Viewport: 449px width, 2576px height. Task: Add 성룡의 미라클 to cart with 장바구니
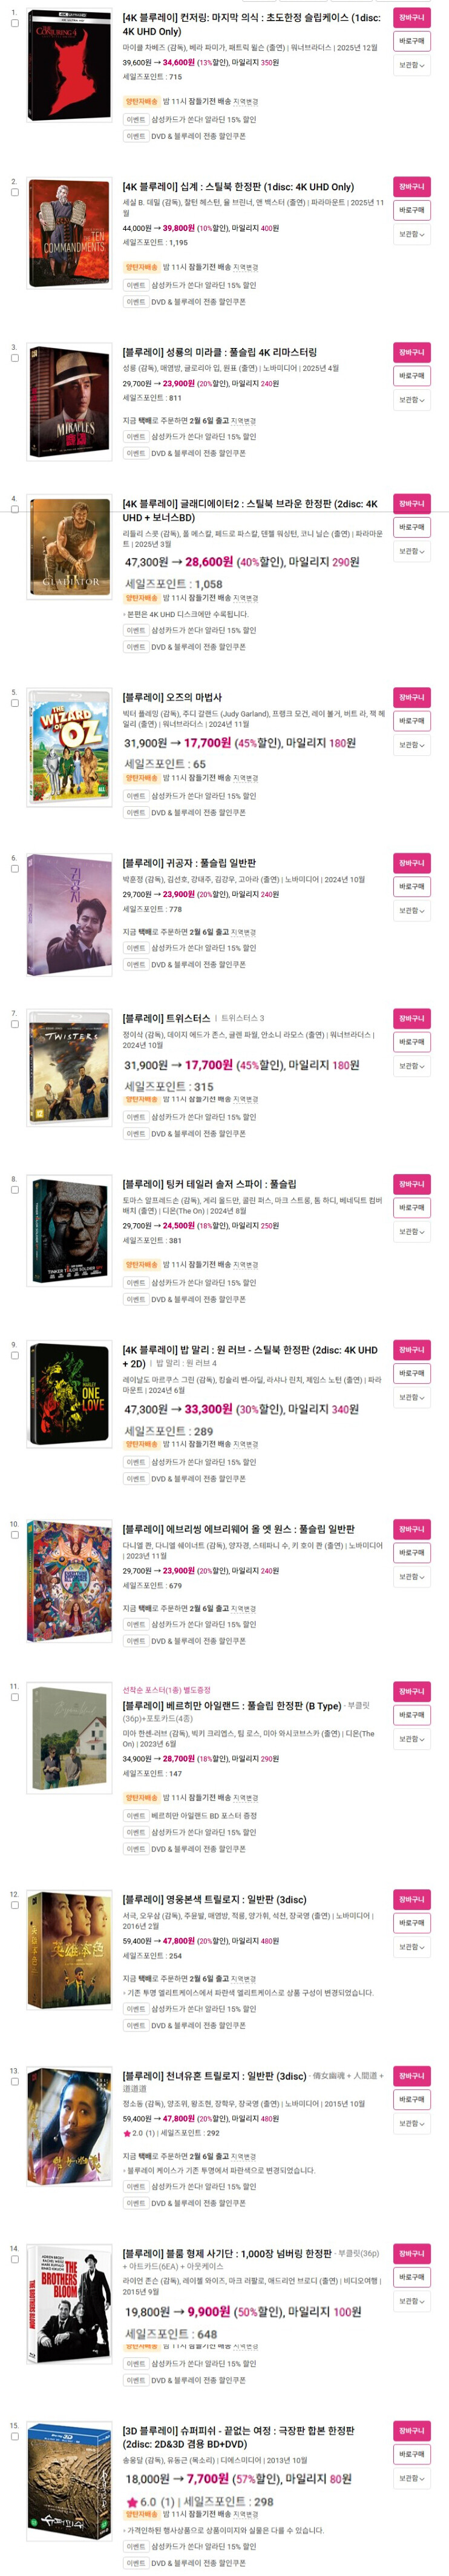click(411, 352)
